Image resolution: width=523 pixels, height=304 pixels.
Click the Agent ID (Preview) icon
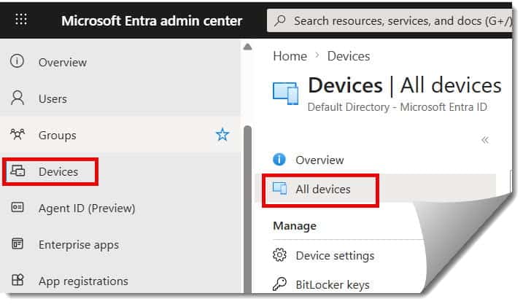[18, 207]
